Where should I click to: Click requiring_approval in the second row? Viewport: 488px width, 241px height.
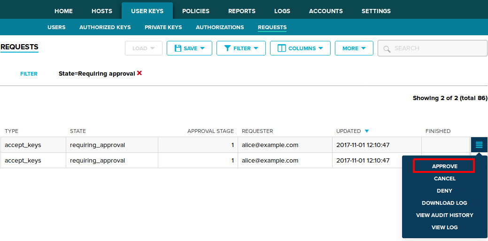(x=97, y=160)
